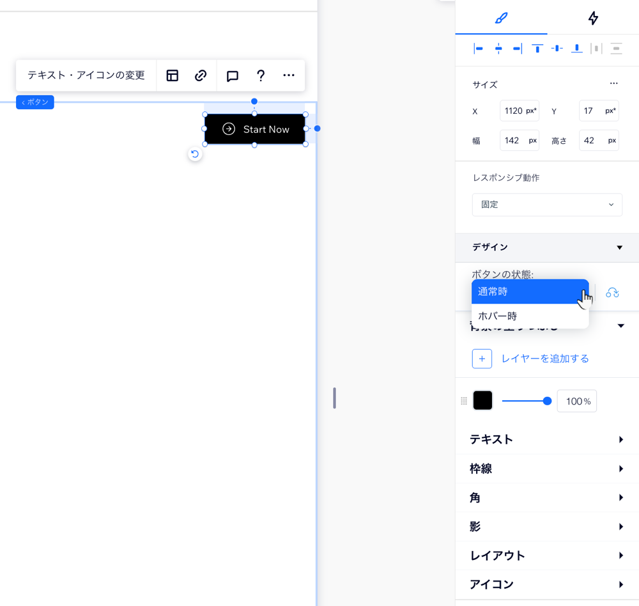Click レイヤーを追加する link

click(545, 359)
